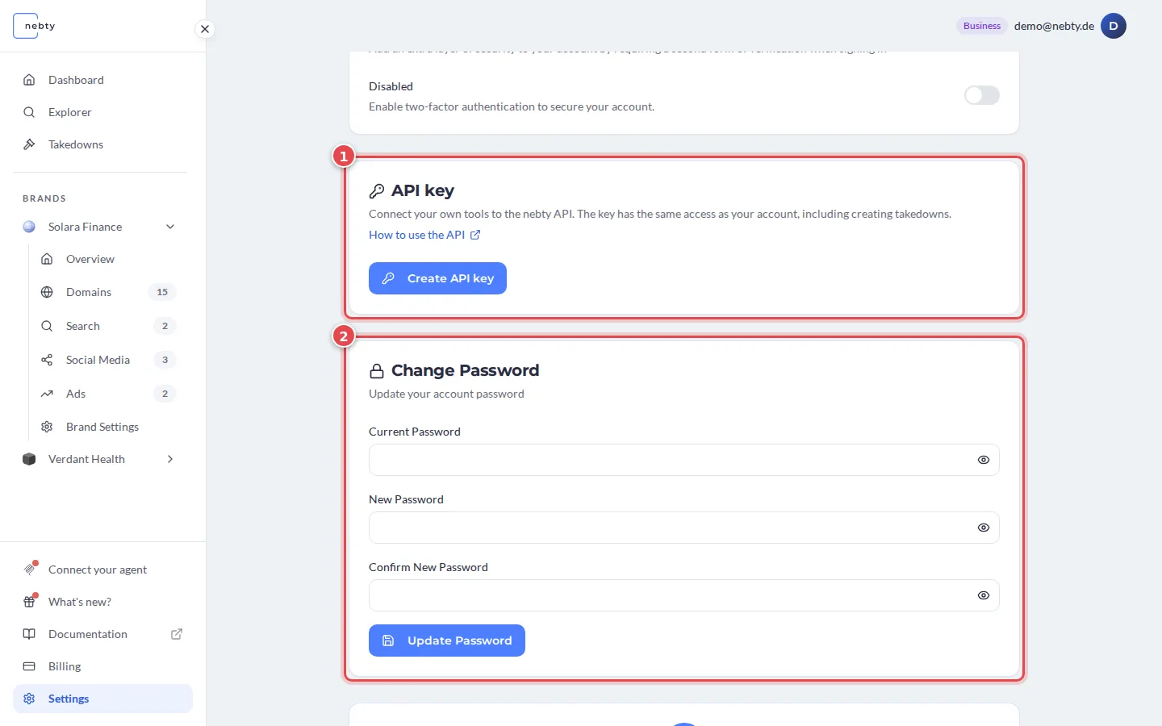Click the demo@nebty.de account email

(x=1054, y=26)
